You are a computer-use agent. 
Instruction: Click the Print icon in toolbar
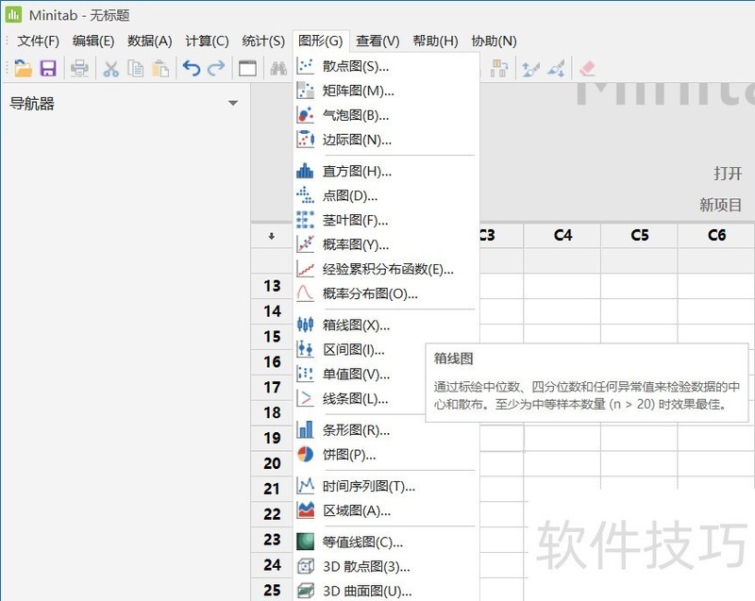point(80,68)
